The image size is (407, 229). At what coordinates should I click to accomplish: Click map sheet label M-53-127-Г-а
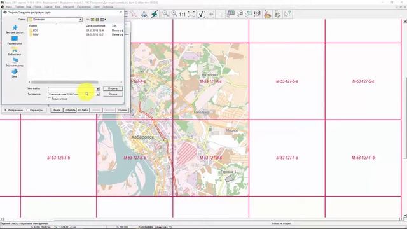click(x=287, y=158)
